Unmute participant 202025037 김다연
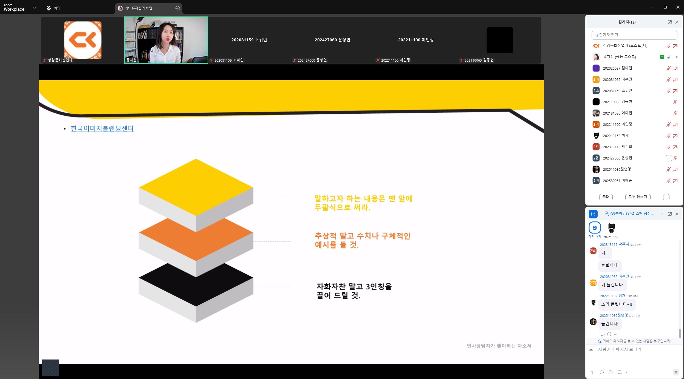 pos(668,68)
